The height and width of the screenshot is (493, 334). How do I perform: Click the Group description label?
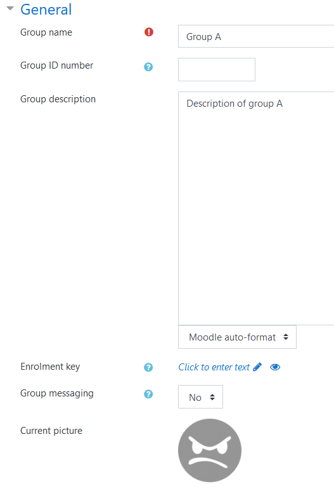[58, 99]
